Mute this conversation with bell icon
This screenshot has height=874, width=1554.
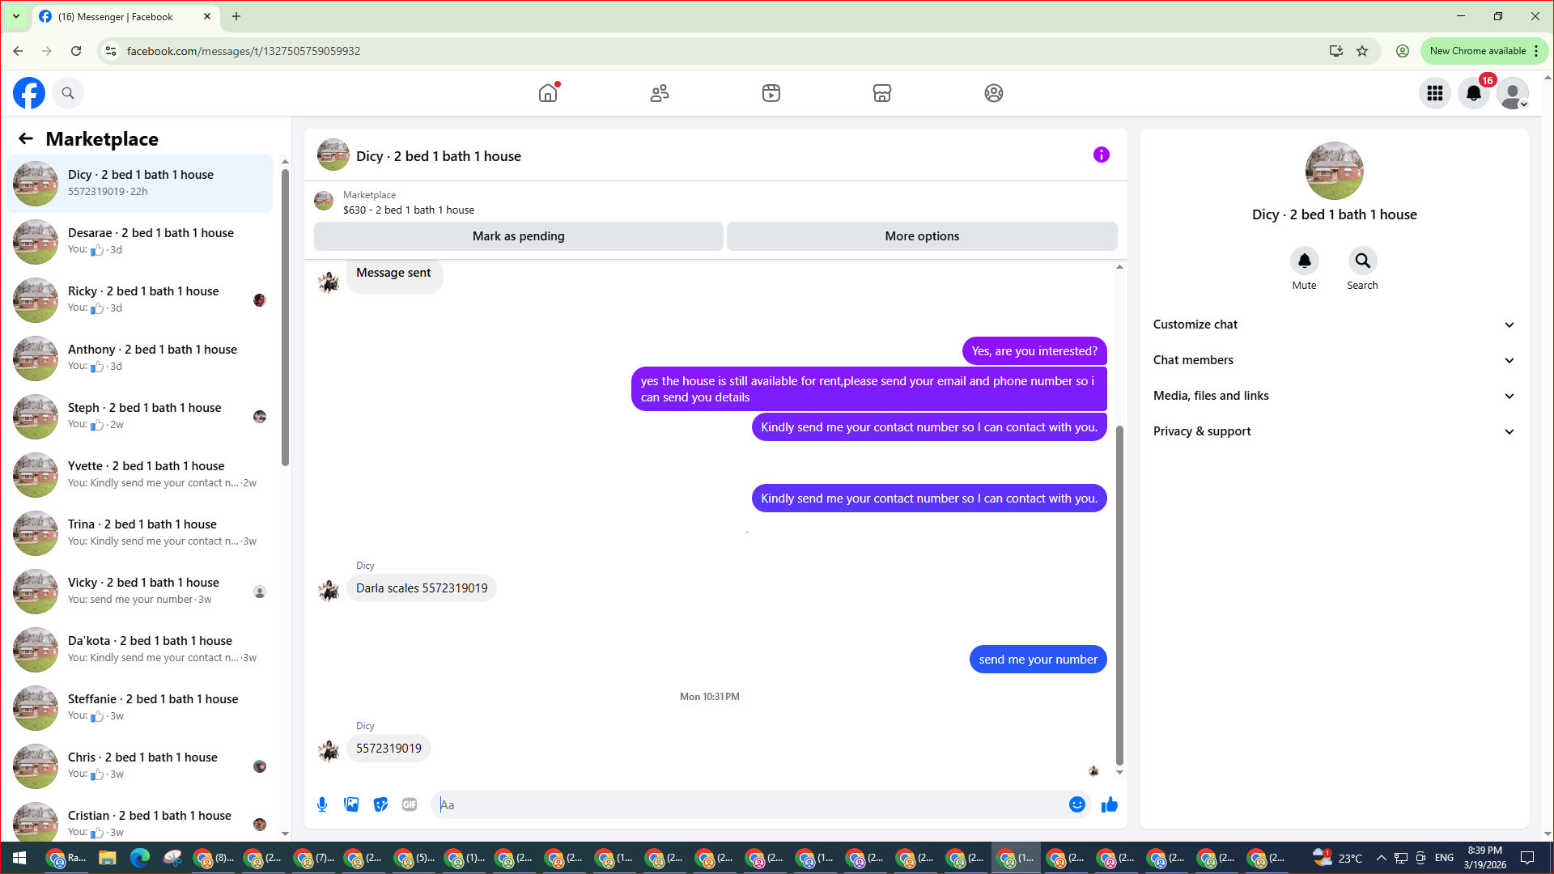[1304, 261]
